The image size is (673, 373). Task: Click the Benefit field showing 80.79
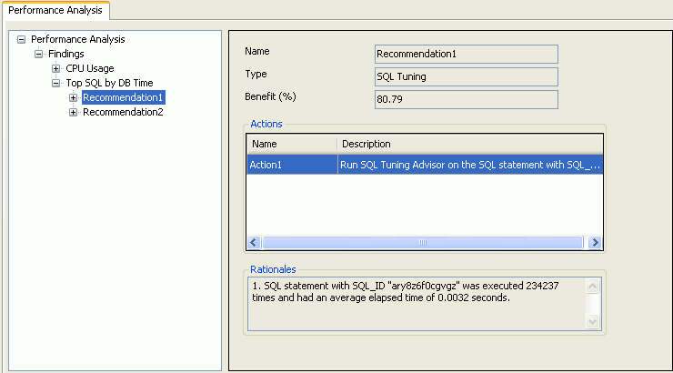click(467, 99)
